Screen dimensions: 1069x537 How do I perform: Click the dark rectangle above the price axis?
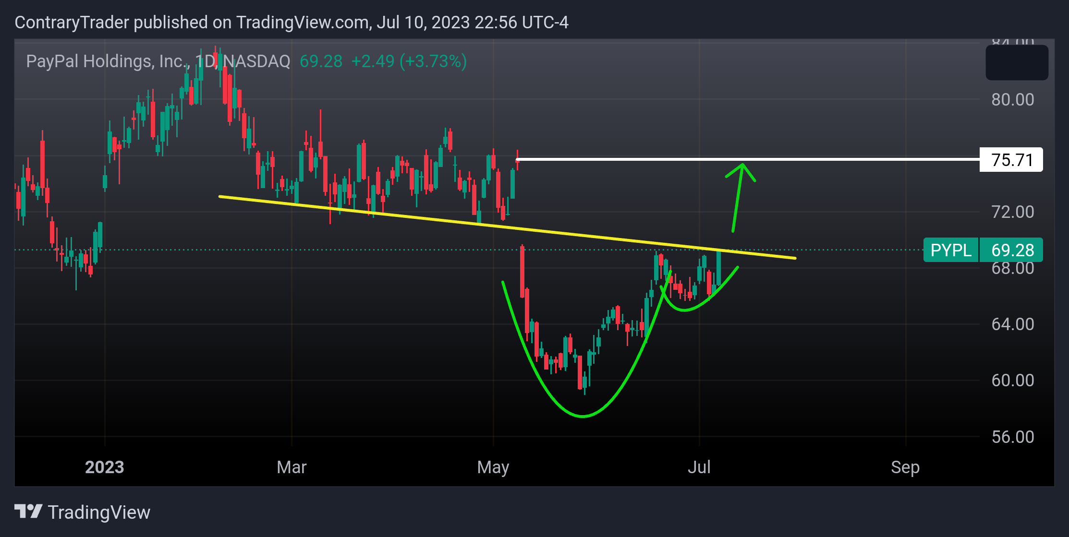pyautogui.click(x=1017, y=62)
